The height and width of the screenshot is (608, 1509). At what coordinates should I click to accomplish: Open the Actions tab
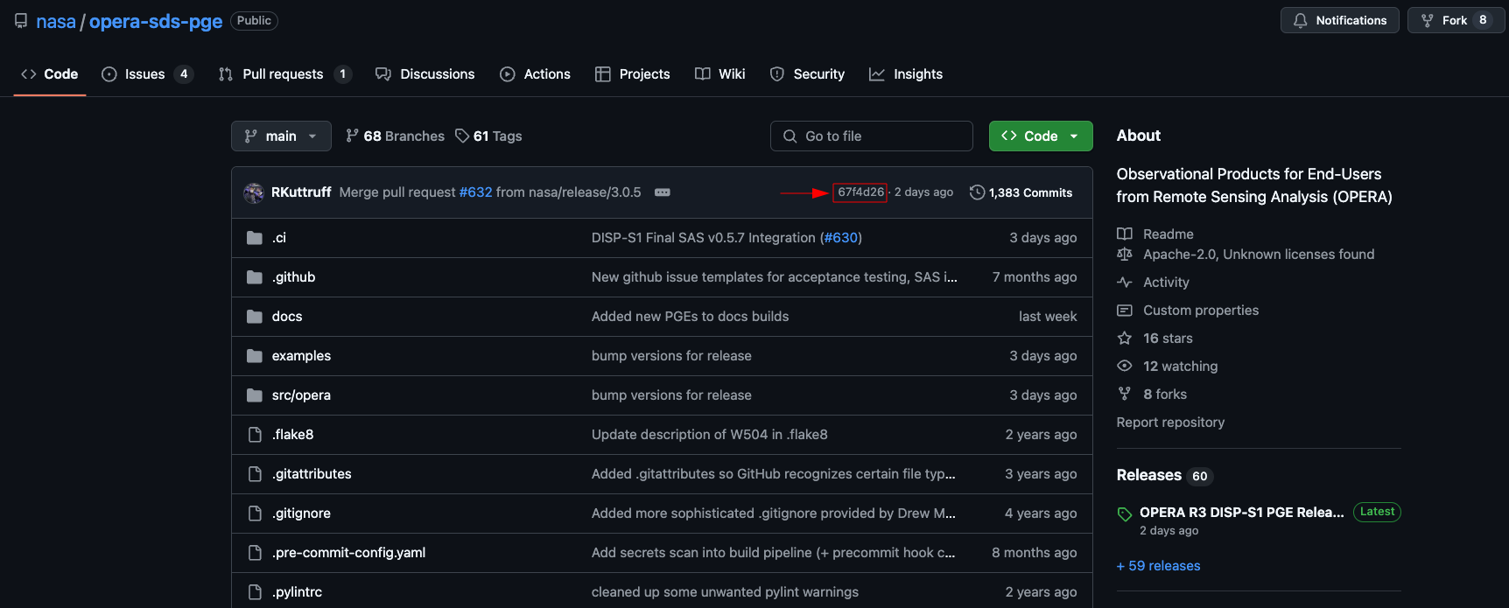click(x=546, y=74)
